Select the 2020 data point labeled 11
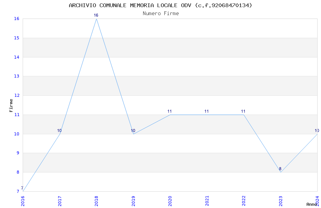The image size is (321, 208). tap(170, 115)
